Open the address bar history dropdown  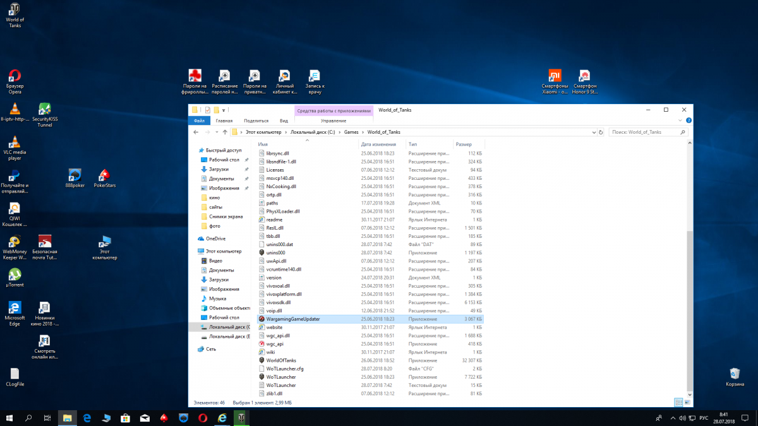point(593,132)
